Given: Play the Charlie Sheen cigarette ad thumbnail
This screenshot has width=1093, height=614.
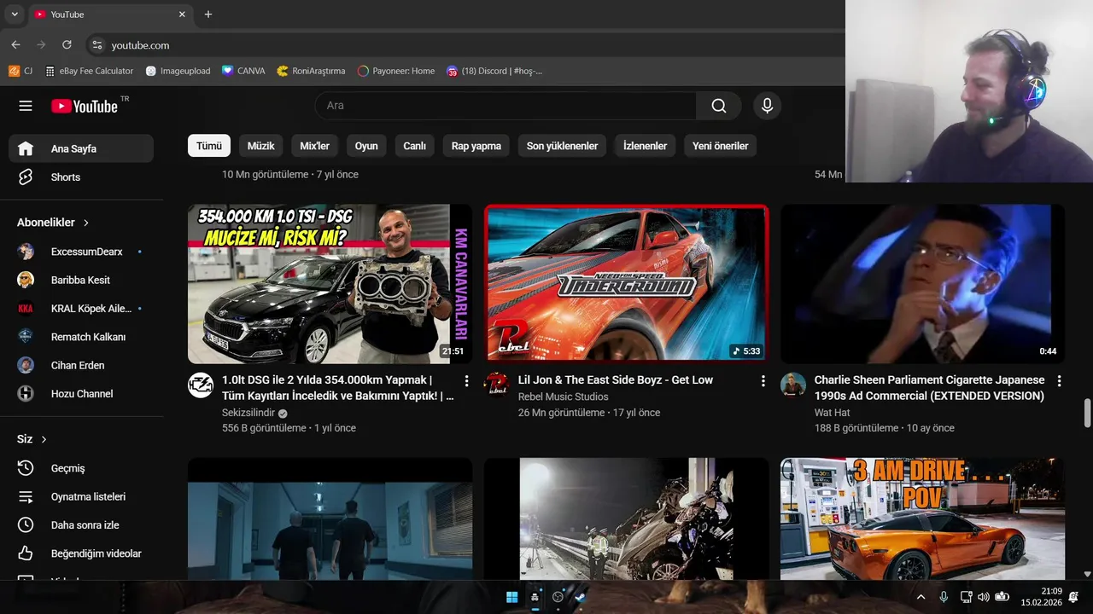Looking at the screenshot, I should click(x=922, y=284).
